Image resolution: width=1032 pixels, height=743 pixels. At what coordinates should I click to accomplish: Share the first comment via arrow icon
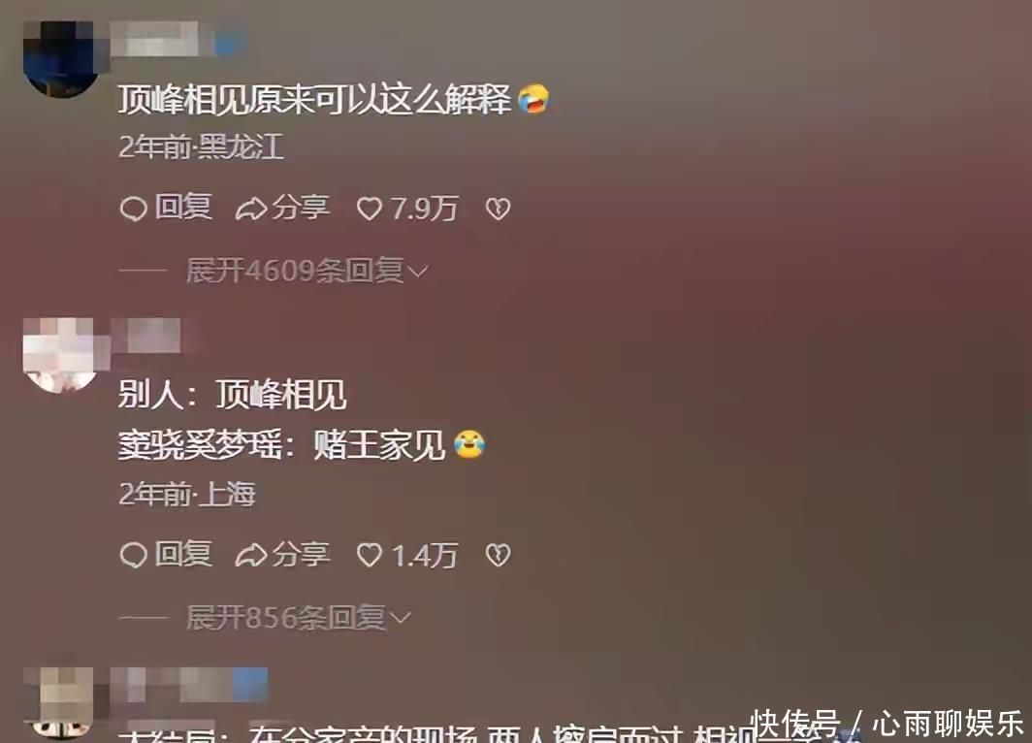point(251,210)
